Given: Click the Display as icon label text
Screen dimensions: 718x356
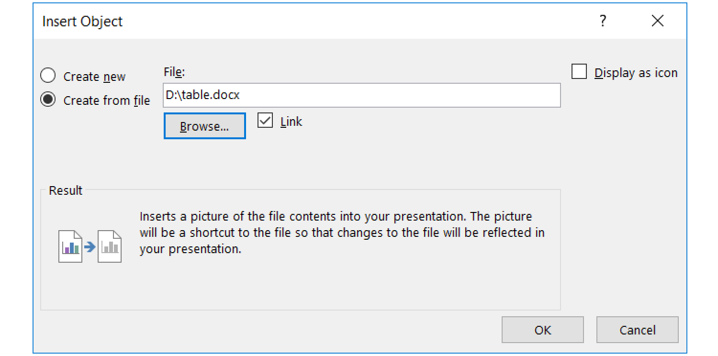Looking at the screenshot, I should (x=636, y=72).
